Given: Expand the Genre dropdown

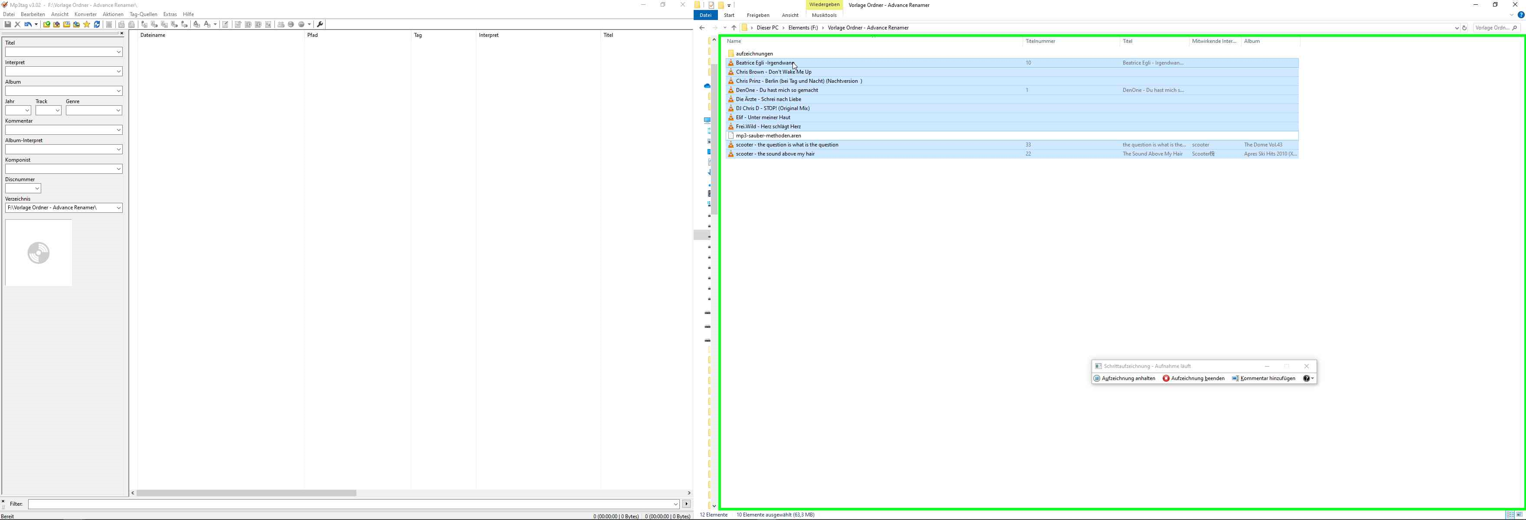Looking at the screenshot, I should (x=118, y=111).
